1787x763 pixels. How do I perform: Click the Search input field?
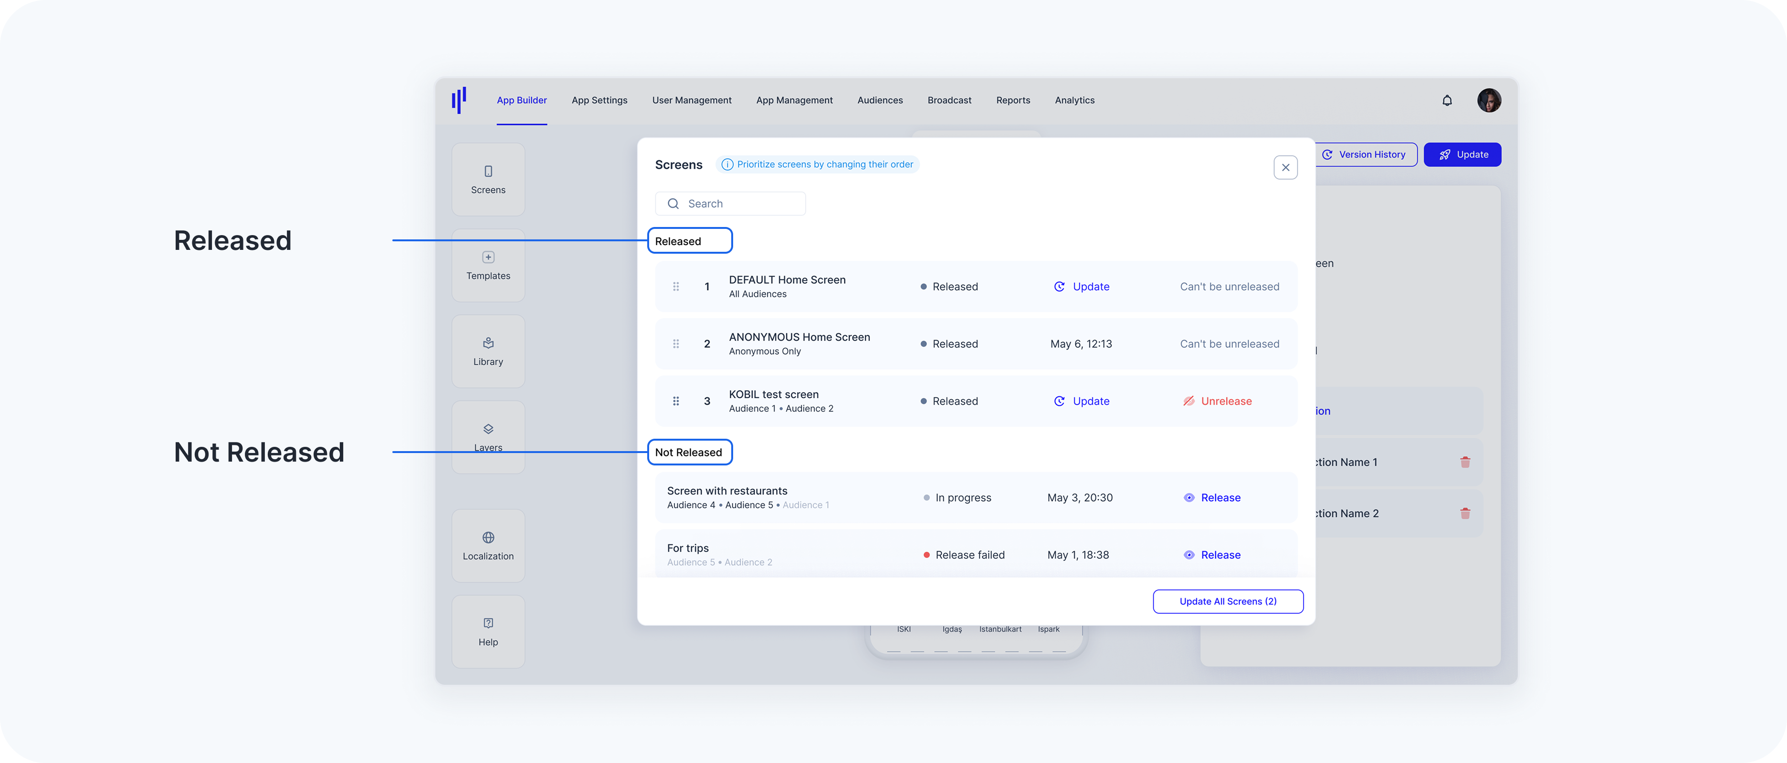(x=730, y=204)
